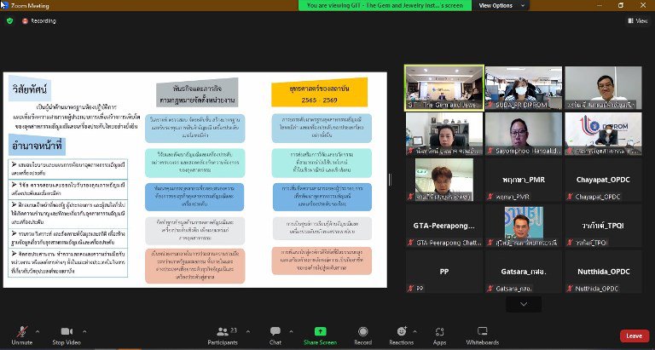
Task: Click the Recording indicator
Action: coord(38,20)
